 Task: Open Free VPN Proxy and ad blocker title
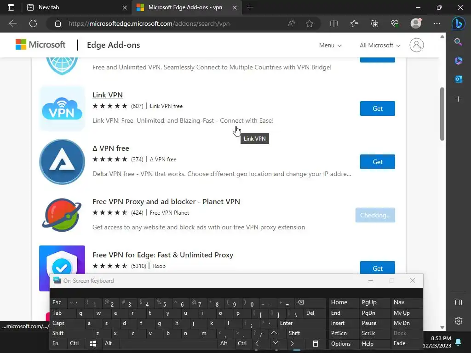(166, 201)
